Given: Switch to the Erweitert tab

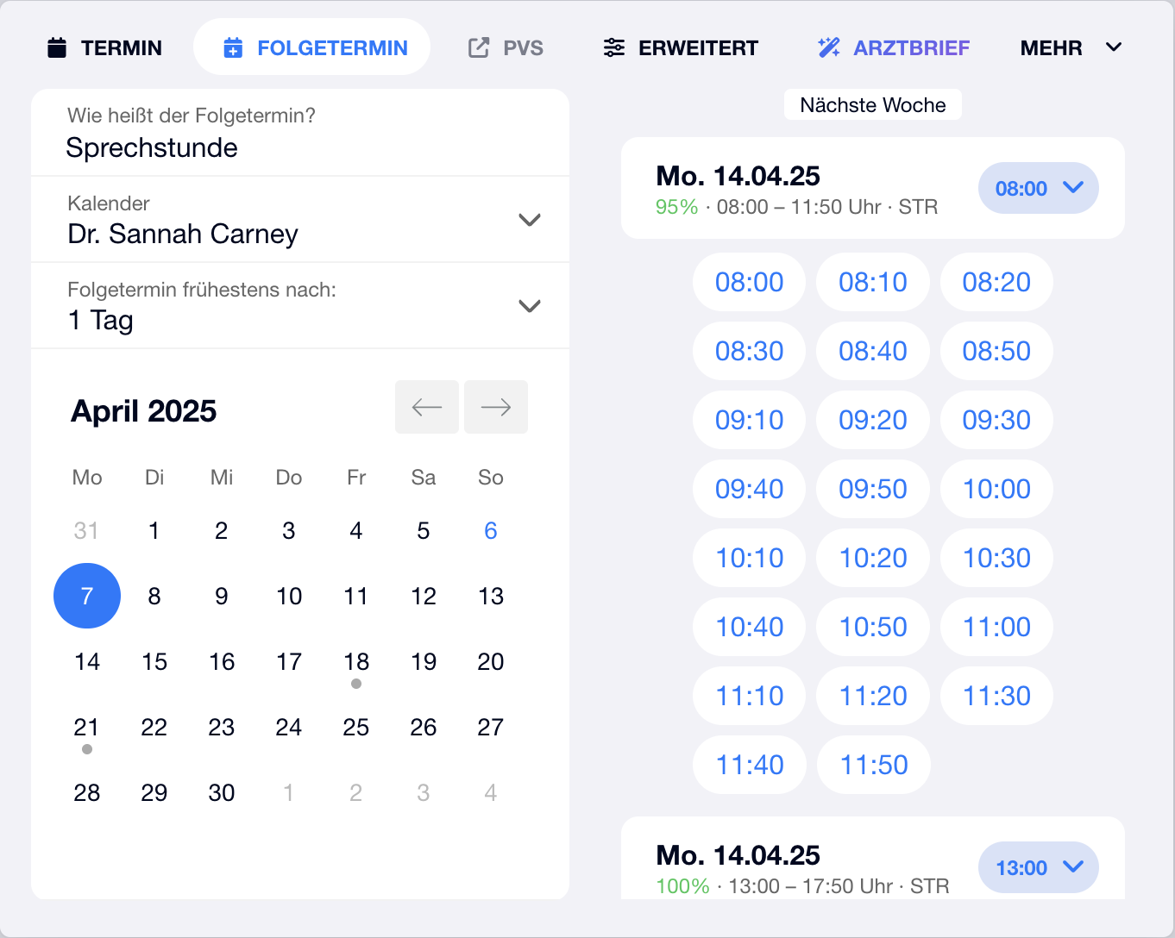Looking at the screenshot, I should pos(699,48).
